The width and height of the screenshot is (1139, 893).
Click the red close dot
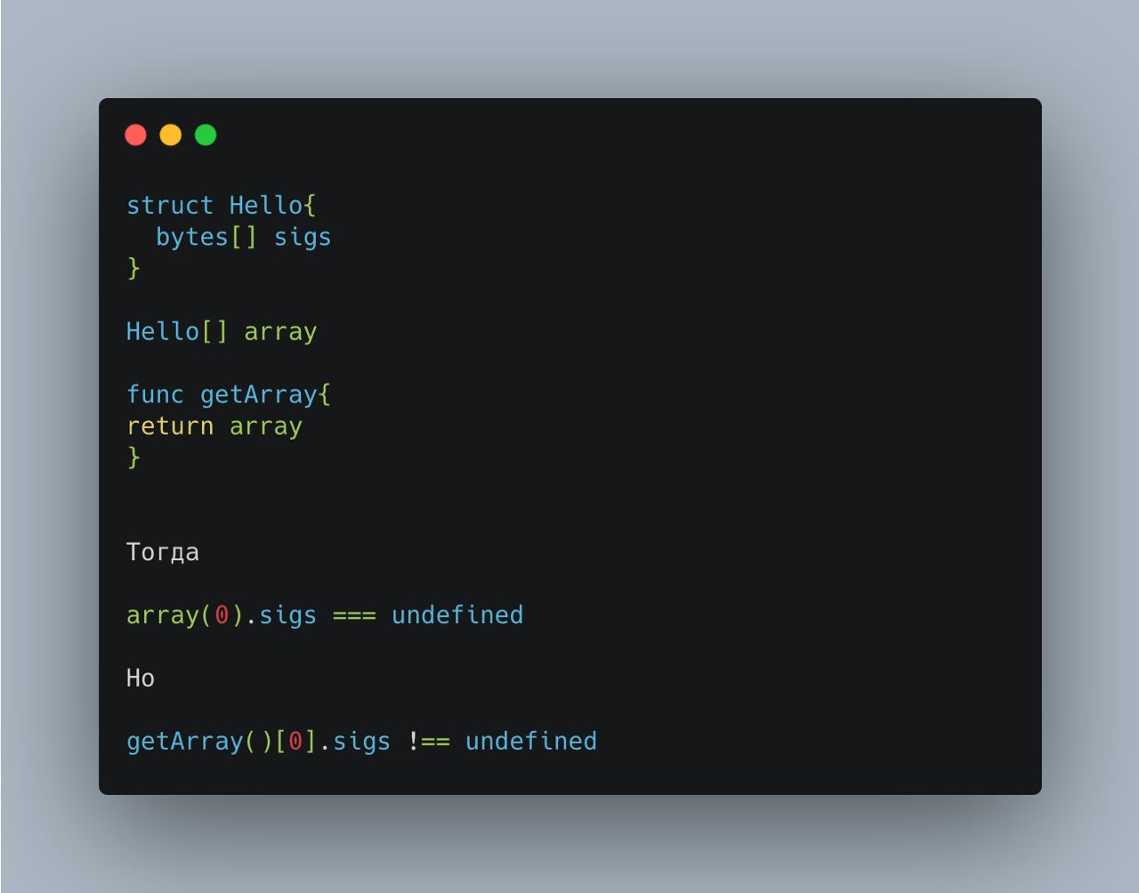[135, 134]
